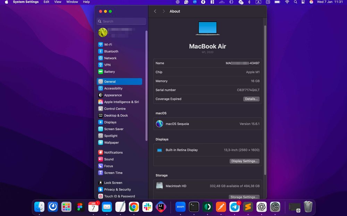Focus the sidebar Search field
Screen dimensions: 347x216
(121, 21)
